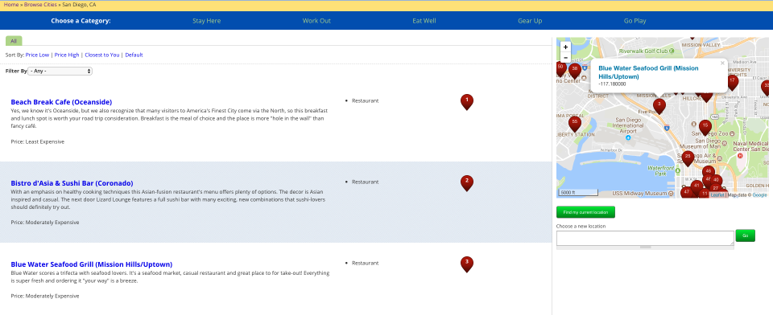Click list pin 1 beside Beach Break Cafe

(x=467, y=102)
